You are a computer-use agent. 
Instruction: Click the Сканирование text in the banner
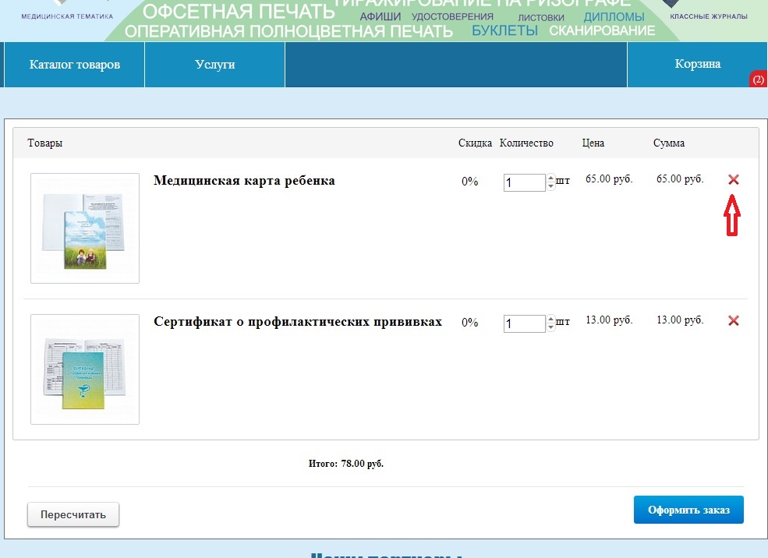point(602,31)
